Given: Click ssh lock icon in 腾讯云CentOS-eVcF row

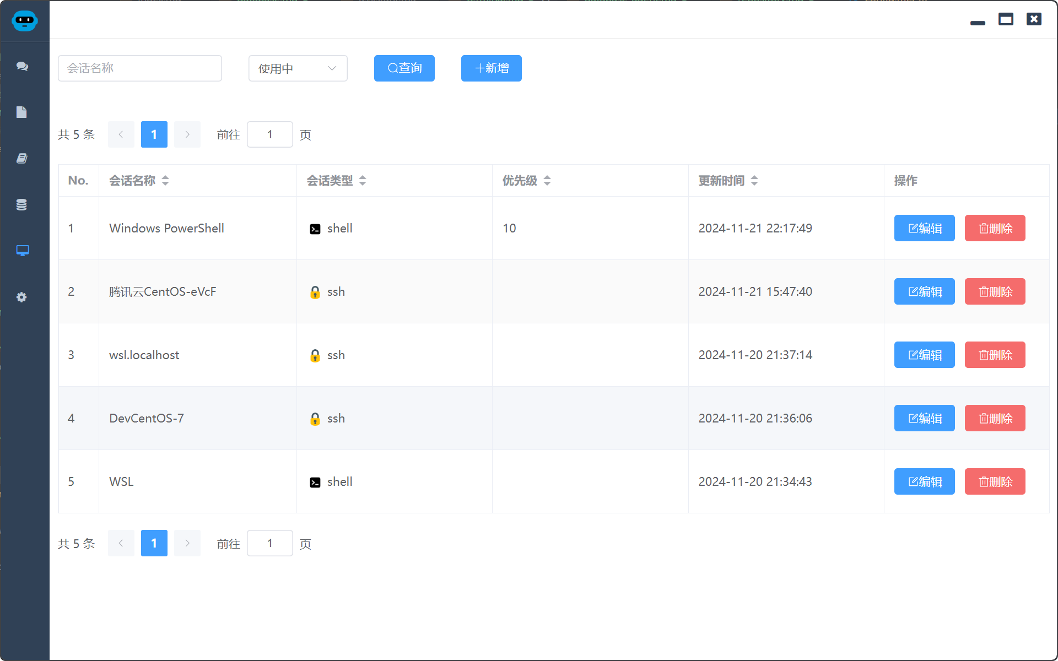Looking at the screenshot, I should click(x=315, y=292).
